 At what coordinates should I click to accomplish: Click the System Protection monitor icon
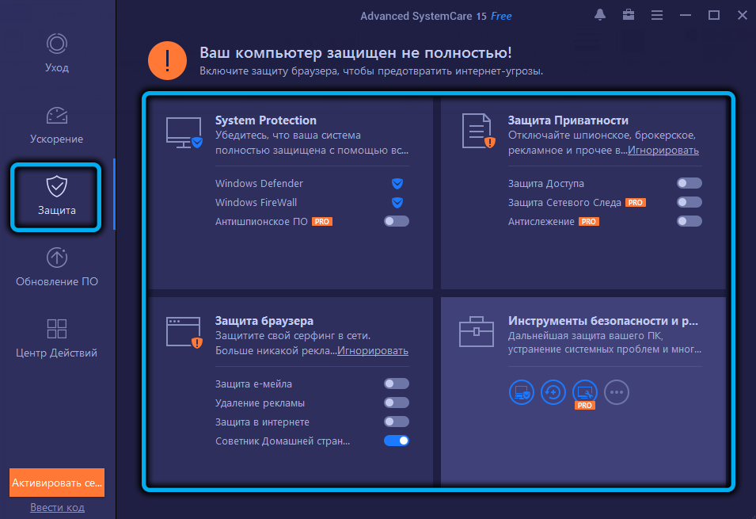184,132
